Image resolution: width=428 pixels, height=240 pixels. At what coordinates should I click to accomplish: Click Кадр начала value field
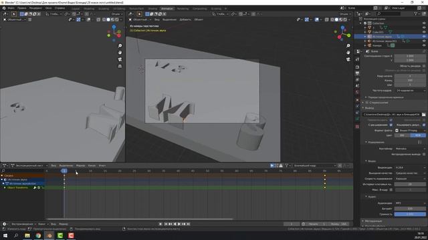tap(410, 76)
